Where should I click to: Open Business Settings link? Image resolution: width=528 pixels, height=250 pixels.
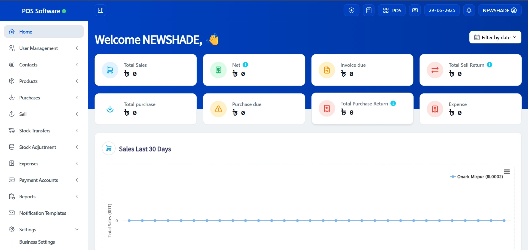37,242
